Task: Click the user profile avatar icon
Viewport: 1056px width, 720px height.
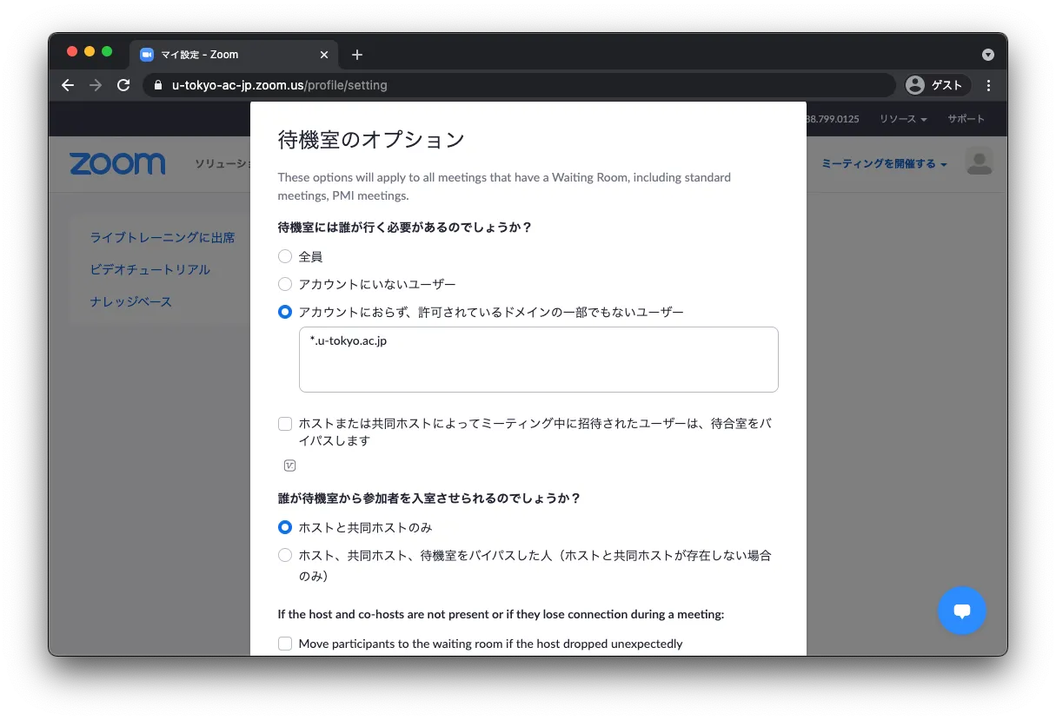Action: [979, 162]
